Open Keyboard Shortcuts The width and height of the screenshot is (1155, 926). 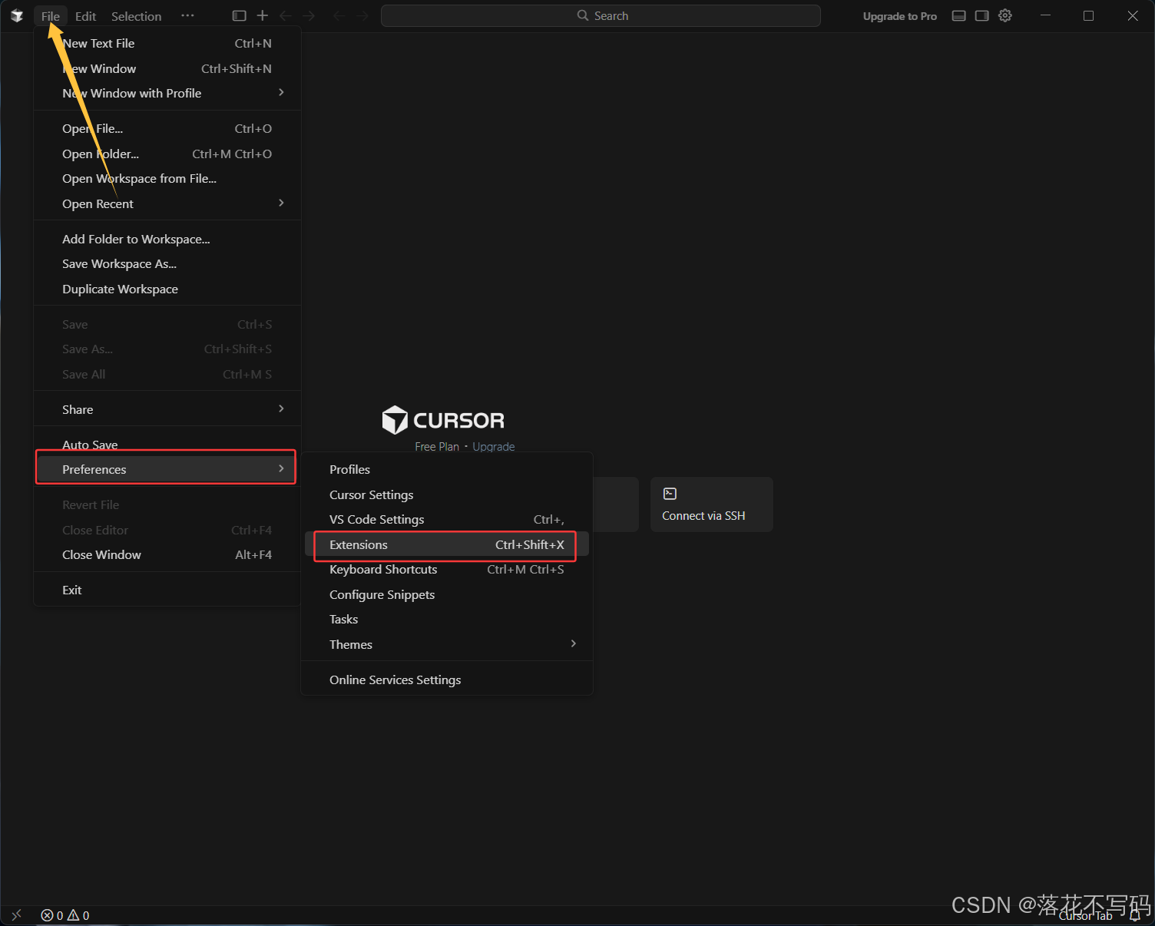point(447,569)
